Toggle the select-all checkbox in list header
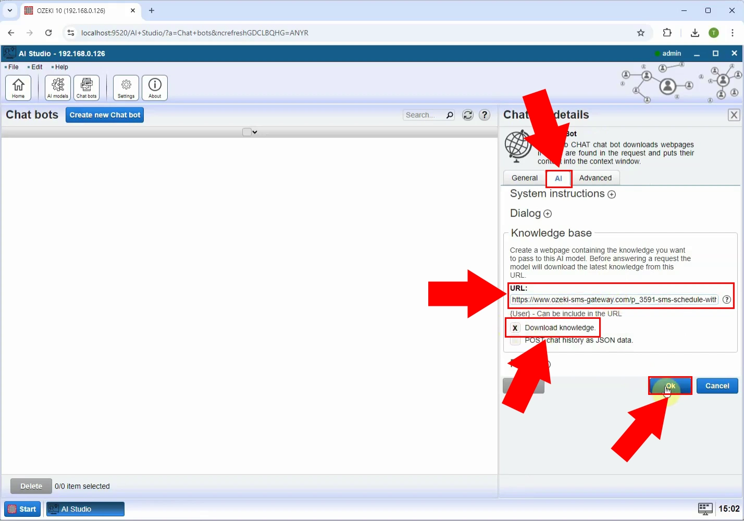This screenshot has width=744, height=521. coord(247,132)
